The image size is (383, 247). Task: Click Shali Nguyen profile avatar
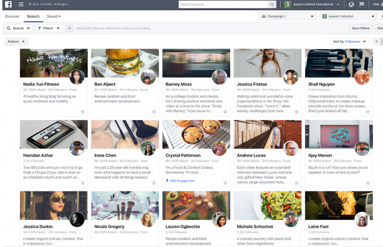[x=362, y=77]
